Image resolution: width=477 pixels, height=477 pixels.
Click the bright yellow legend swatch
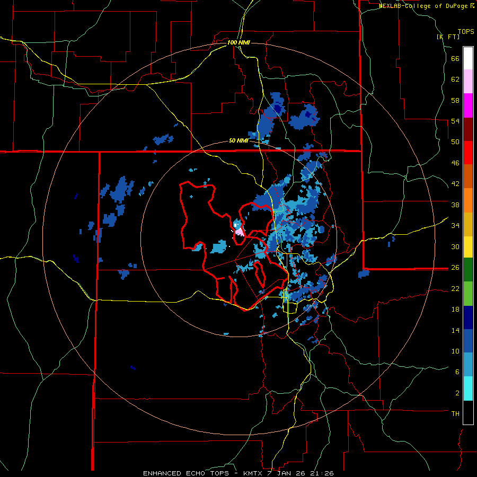click(x=468, y=247)
